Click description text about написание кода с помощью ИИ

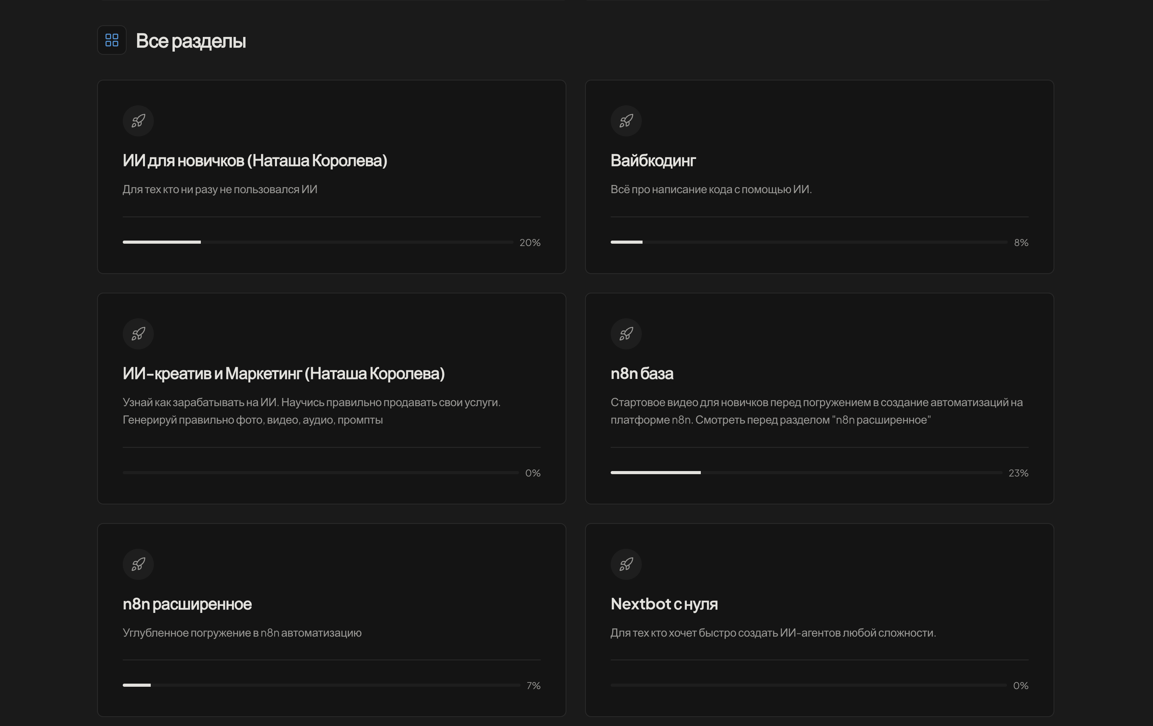(x=711, y=189)
